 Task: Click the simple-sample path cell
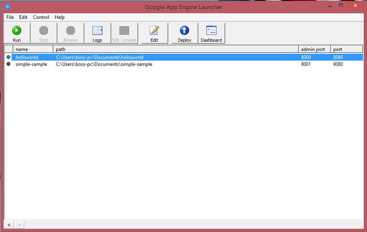pyautogui.click(x=104, y=64)
